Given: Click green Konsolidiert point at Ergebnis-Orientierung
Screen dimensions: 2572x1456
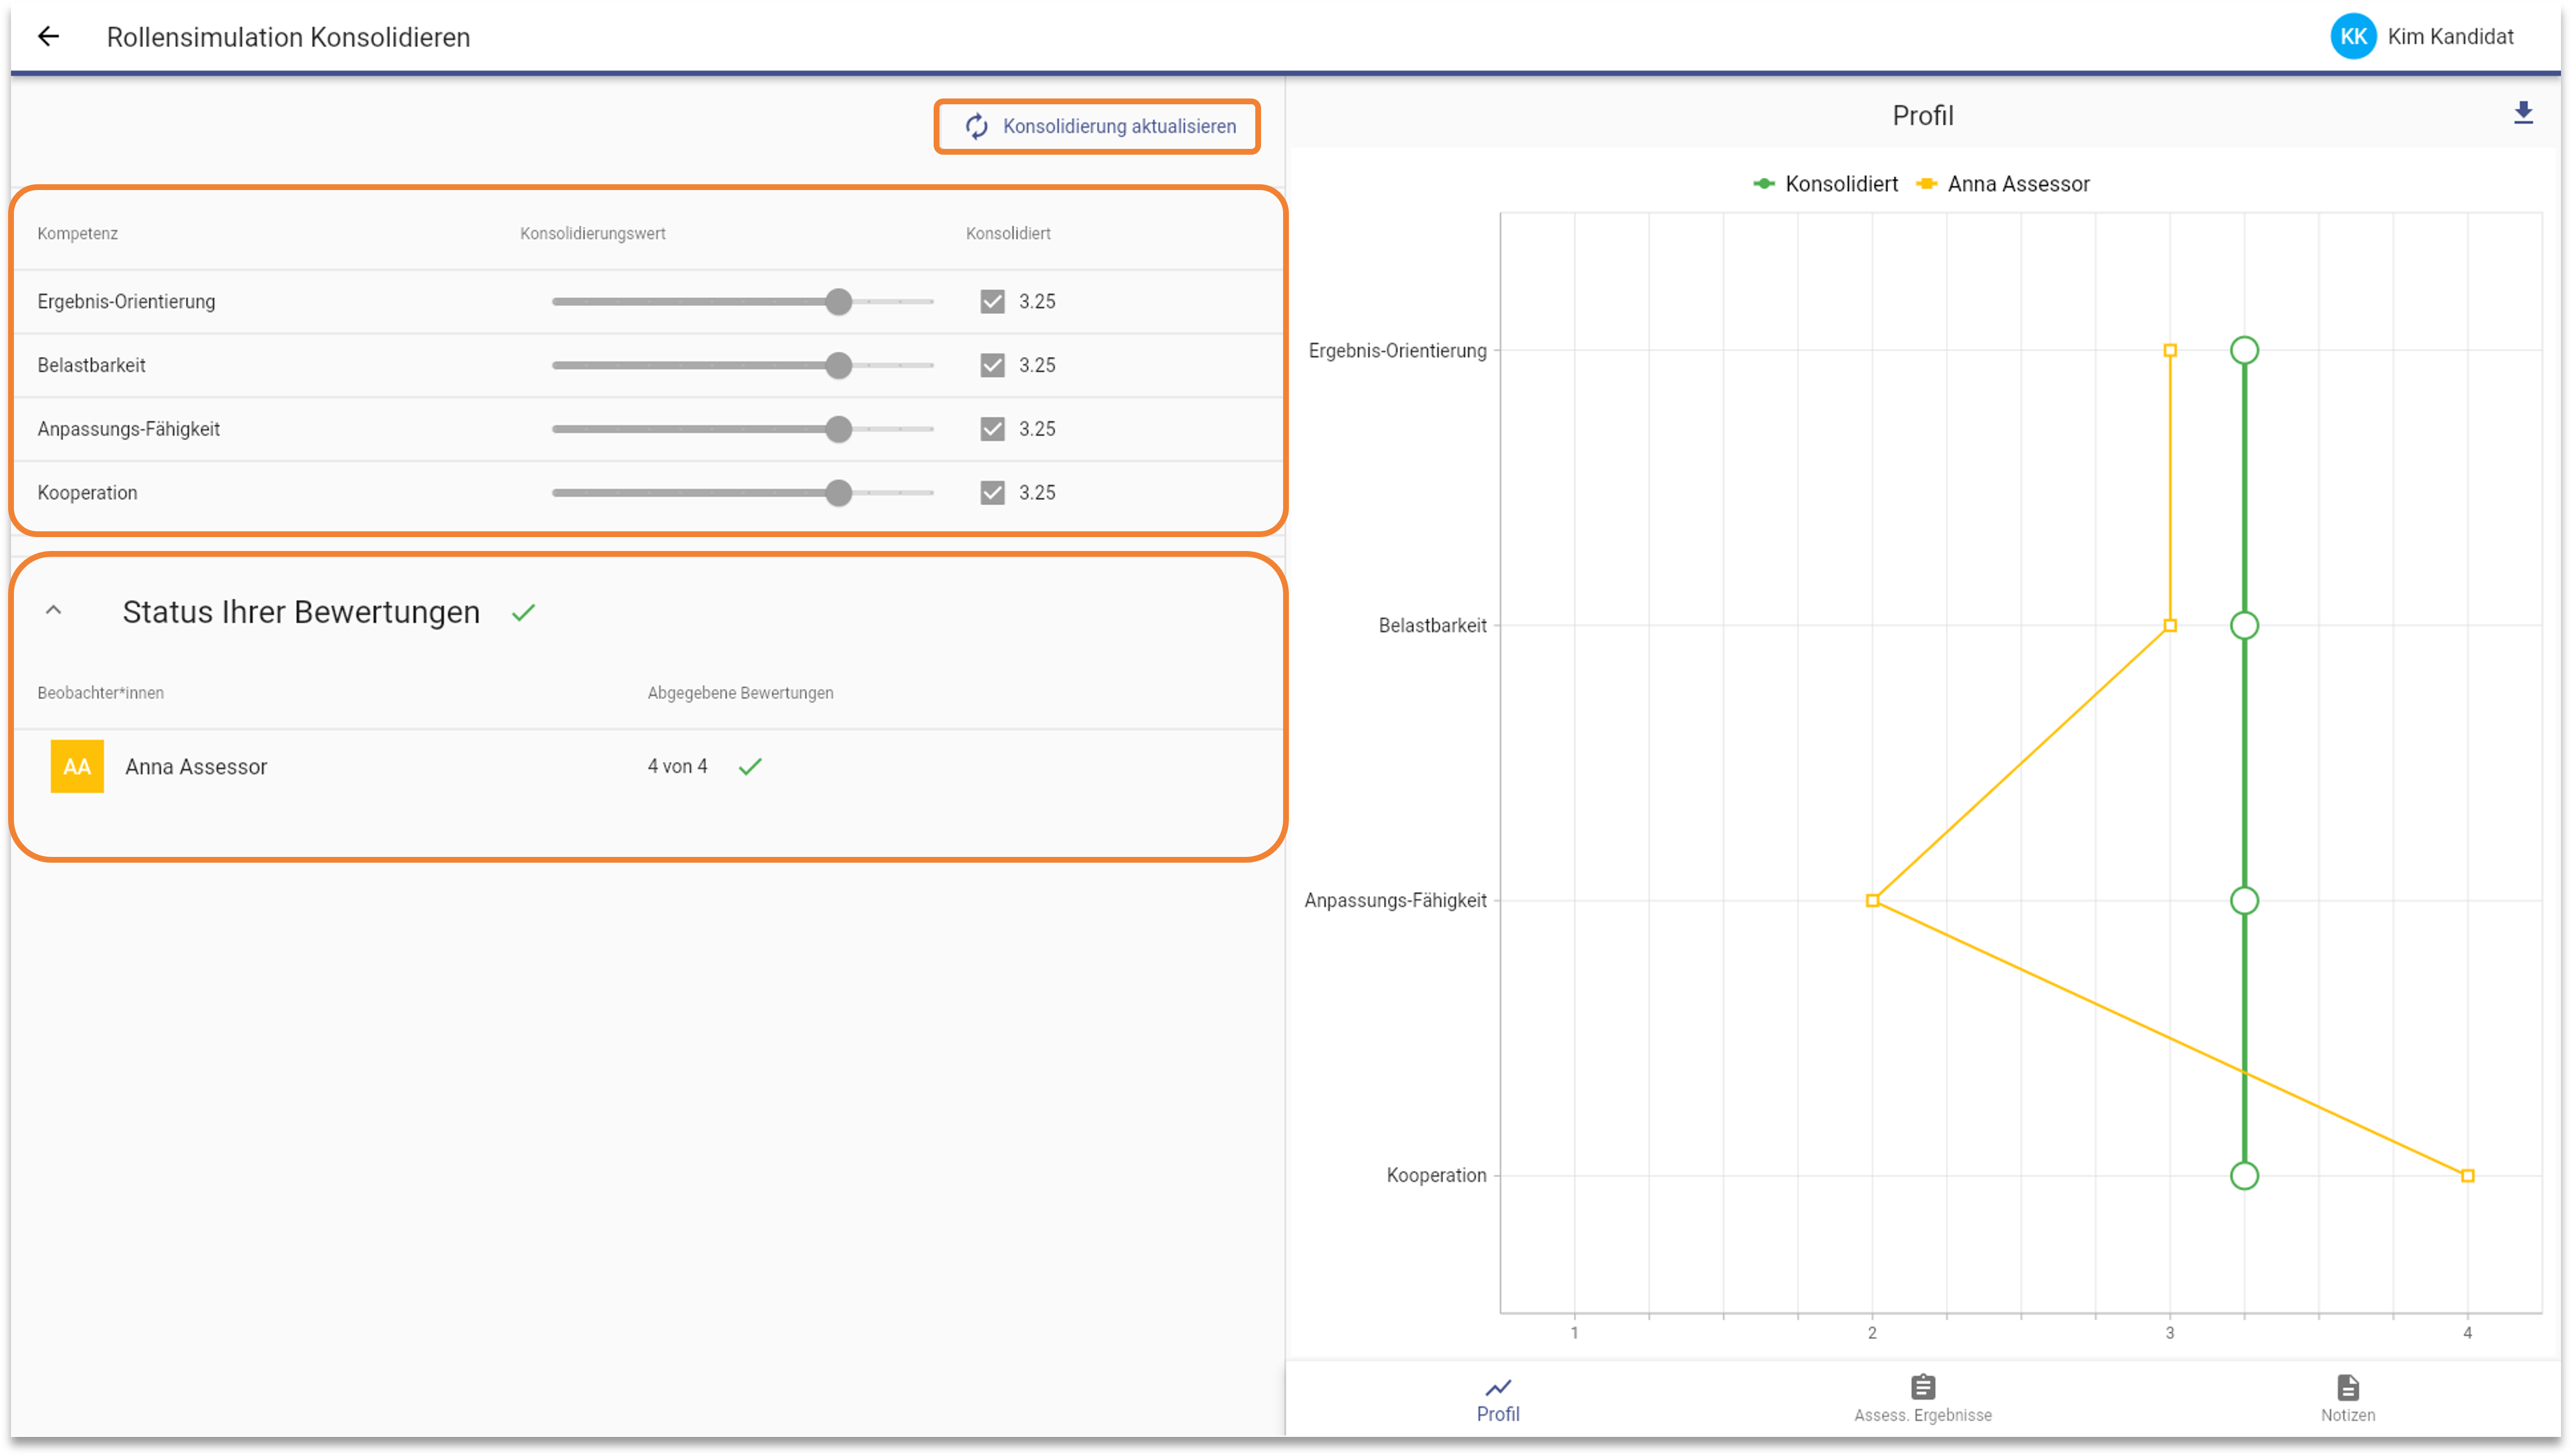Looking at the screenshot, I should coord(2244,350).
